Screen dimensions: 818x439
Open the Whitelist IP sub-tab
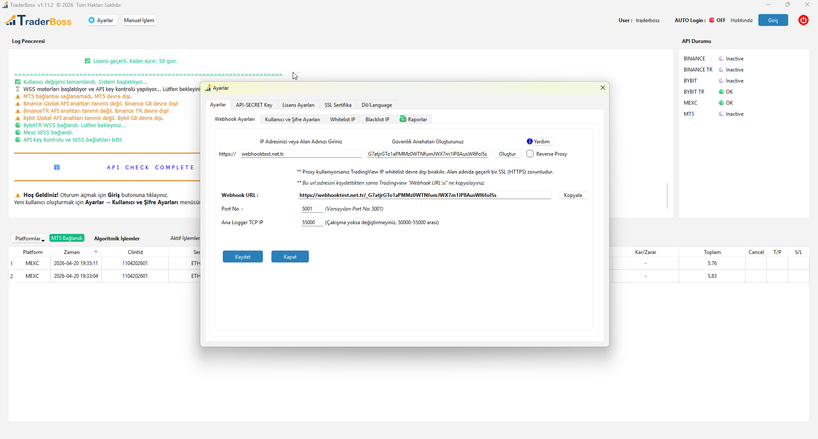[343, 120]
